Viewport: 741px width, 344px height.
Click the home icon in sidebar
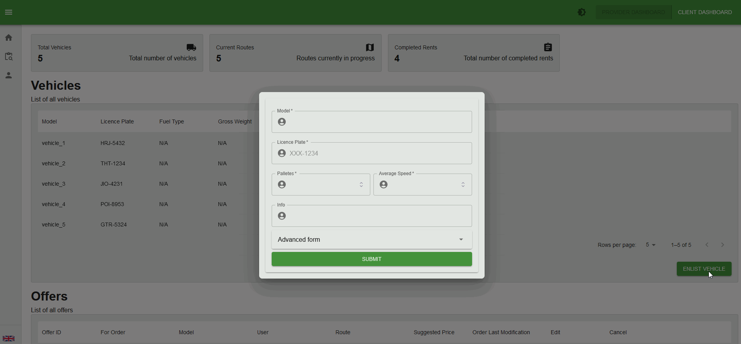point(9,38)
